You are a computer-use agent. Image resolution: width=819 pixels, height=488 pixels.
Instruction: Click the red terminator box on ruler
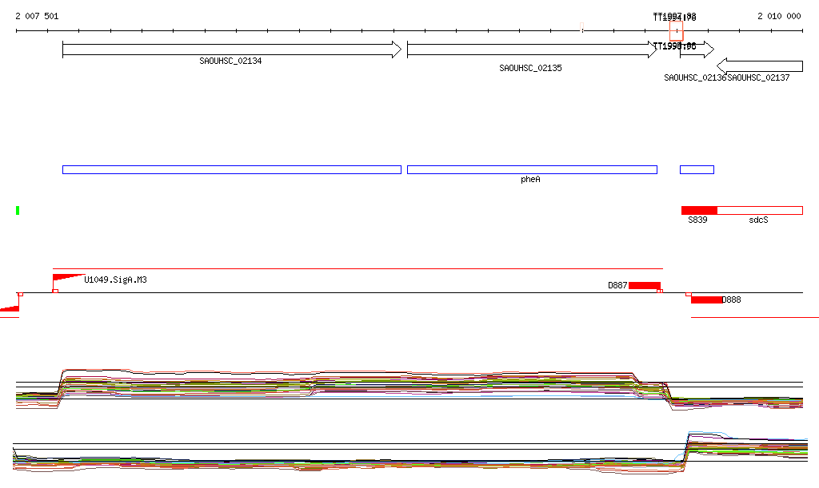(676, 30)
